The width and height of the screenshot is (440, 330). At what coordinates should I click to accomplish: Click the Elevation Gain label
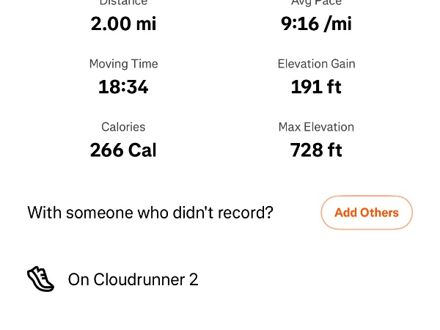pos(316,64)
